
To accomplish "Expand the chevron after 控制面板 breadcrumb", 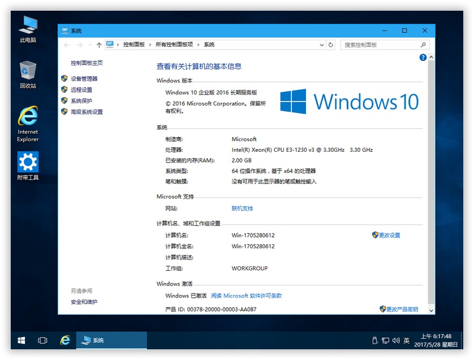I will tap(150, 45).
